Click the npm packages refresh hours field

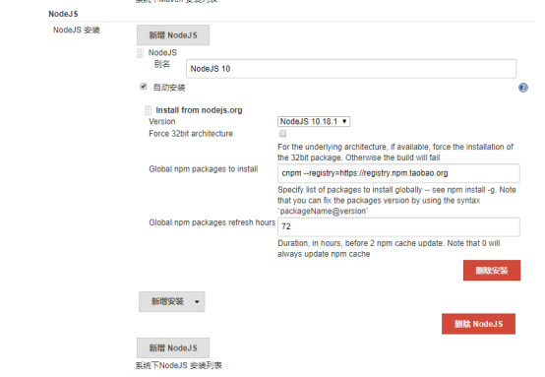(398, 226)
